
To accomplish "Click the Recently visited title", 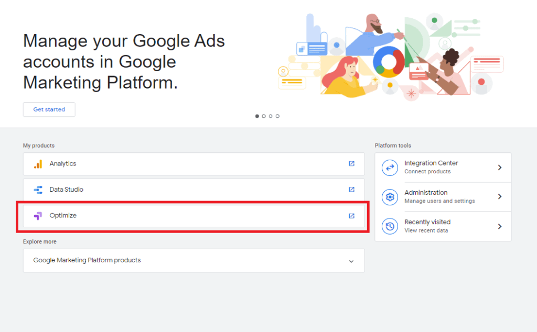I will tap(427, 222).
